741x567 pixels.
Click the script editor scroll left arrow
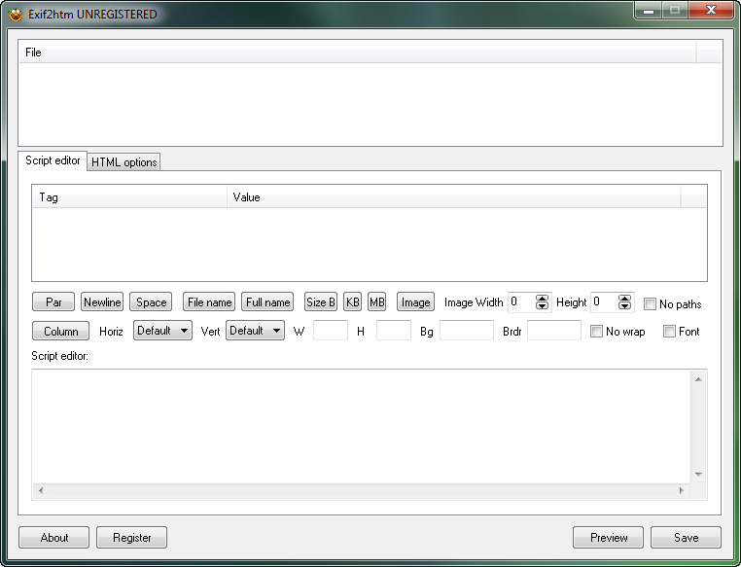(41, 490)
